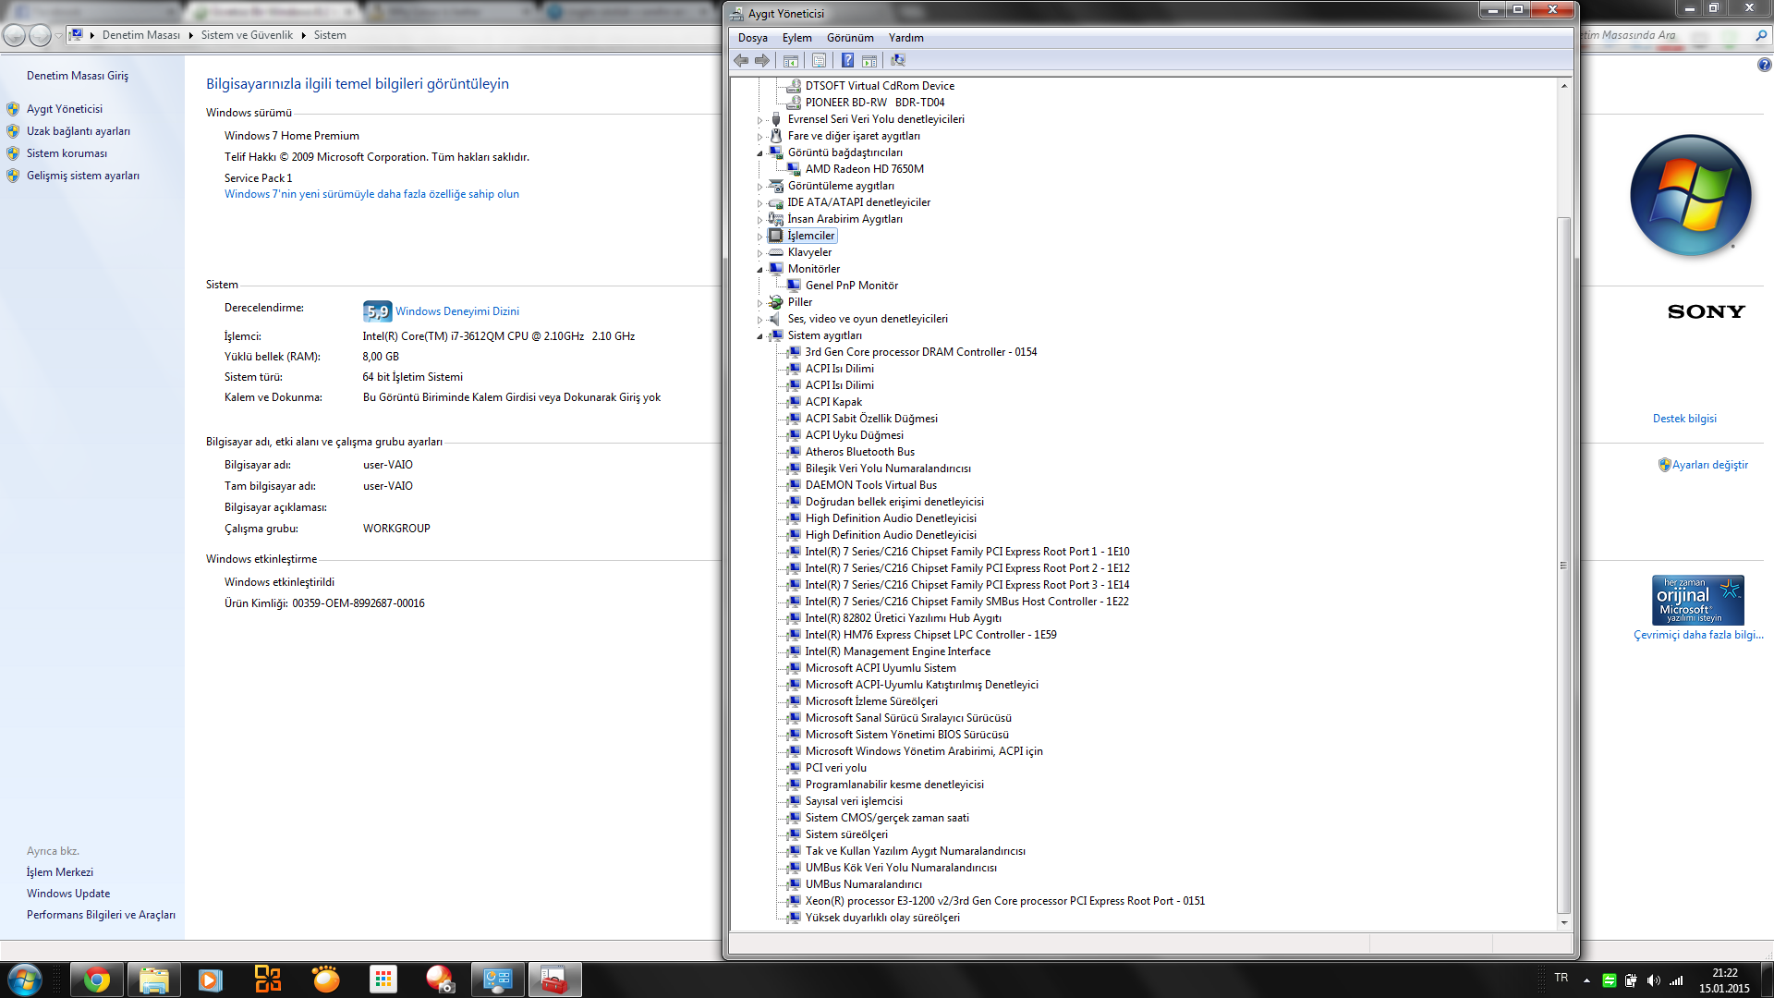Select PIONEER BD-RW BDR-TD04 drive
The image size is (1774, 998).
point(875,103)
